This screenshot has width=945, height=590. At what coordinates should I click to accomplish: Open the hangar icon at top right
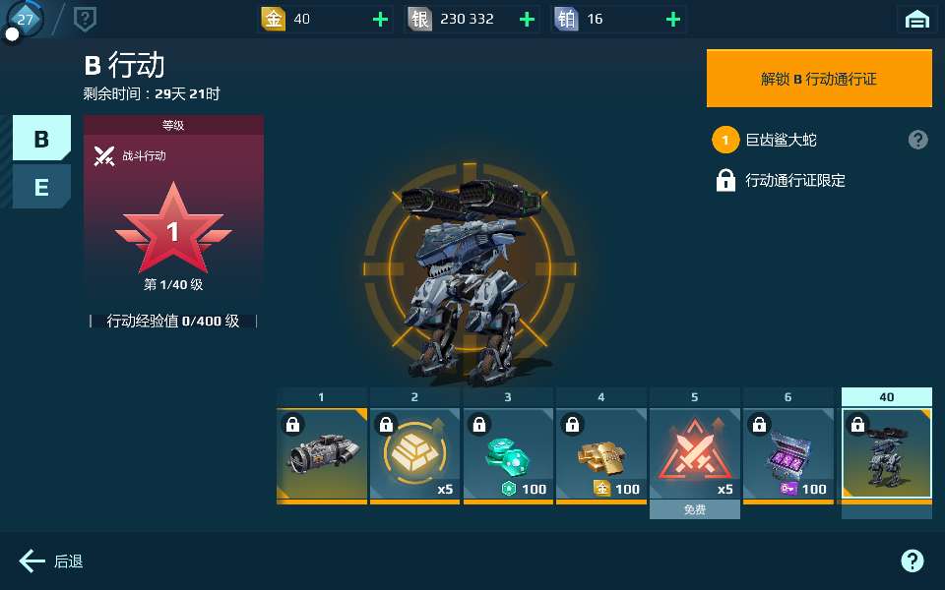click(x=916, y=20)
